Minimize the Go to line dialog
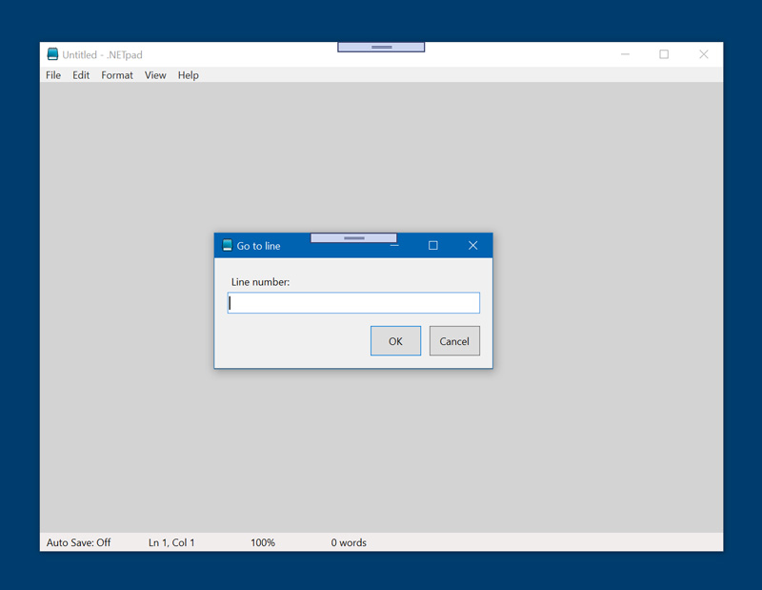The width and height of the screenshot is (762, 590). click(394, 246)
